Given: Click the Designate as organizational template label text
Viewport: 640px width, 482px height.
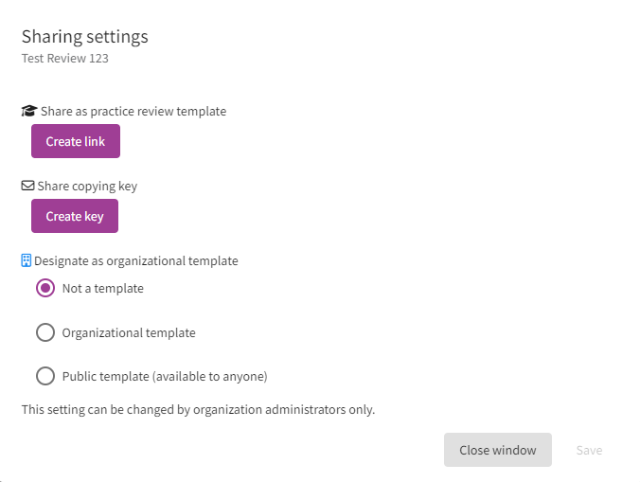Looking at the screenshot, I should point(136,260).
